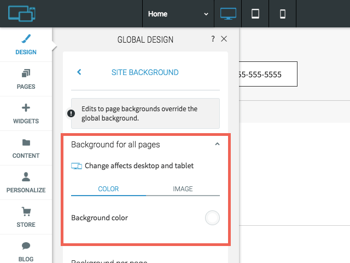Switch to mobile phone preview mode
Viewport: 350px width, 263px height.
(x=283, y=14)
